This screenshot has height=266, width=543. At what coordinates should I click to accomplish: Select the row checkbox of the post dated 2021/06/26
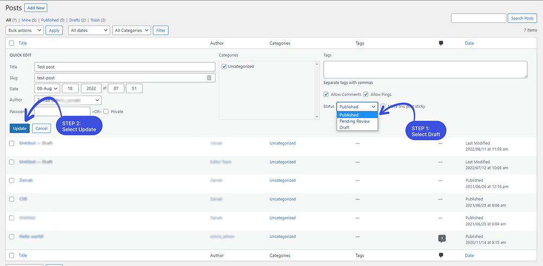(12, 180)
